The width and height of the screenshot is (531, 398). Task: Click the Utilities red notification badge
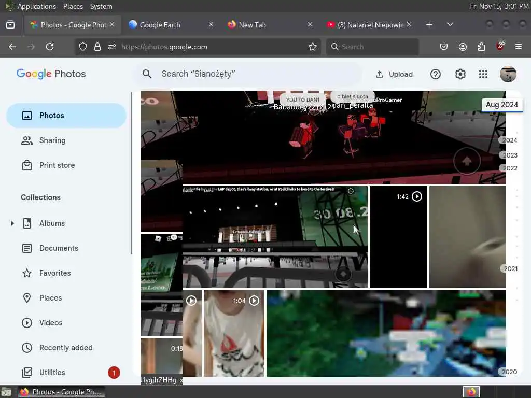114,373
